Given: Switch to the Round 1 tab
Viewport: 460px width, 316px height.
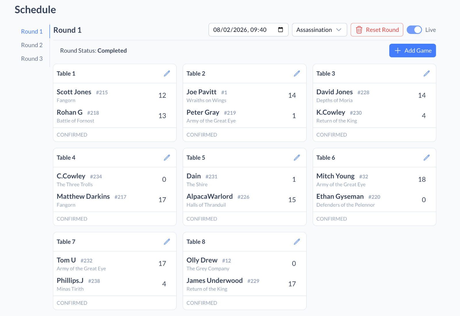Looking at the screenshot, I should (32, 32).
